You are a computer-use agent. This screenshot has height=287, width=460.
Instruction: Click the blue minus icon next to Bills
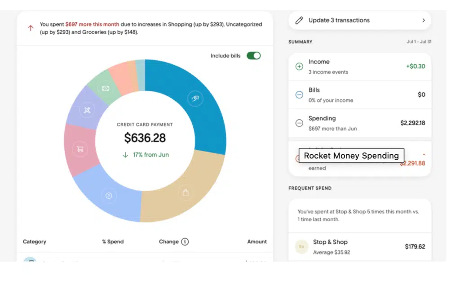coord(299,95)
